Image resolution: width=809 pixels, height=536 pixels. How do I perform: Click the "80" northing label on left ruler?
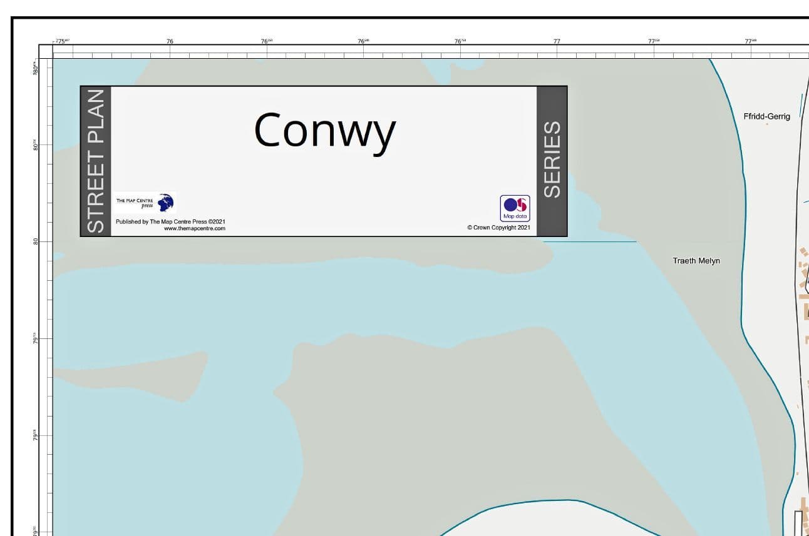[x=36, y=241]
